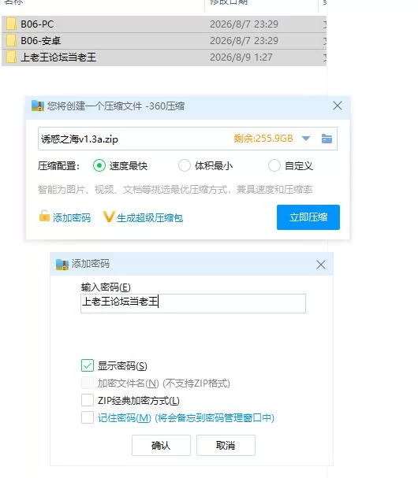The width and height of the screenshot is (418, 478).
Task: Click the 添加密码 link
Action: pos(72,217)
